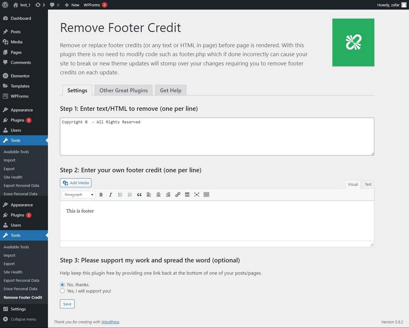Click the insert/edit link icon
The width and height of the screenshot is (409, 328).
point(178,195)
